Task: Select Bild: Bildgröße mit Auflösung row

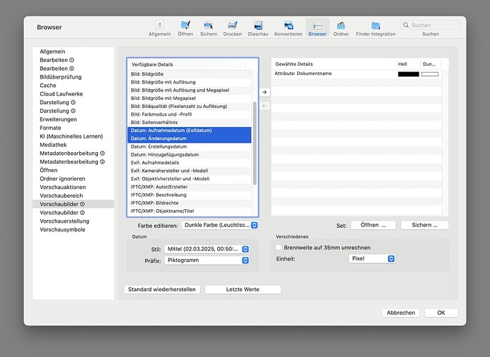Action: (x=189, y=82)
